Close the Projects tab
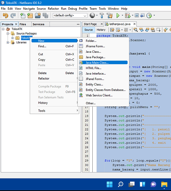 (16, 24)
